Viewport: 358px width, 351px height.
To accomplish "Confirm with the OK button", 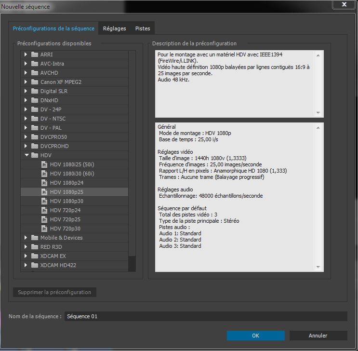I will tap(255, 336).
